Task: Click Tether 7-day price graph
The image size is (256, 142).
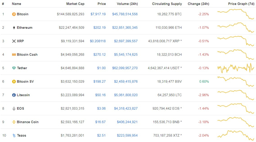Action: point(236,68)
